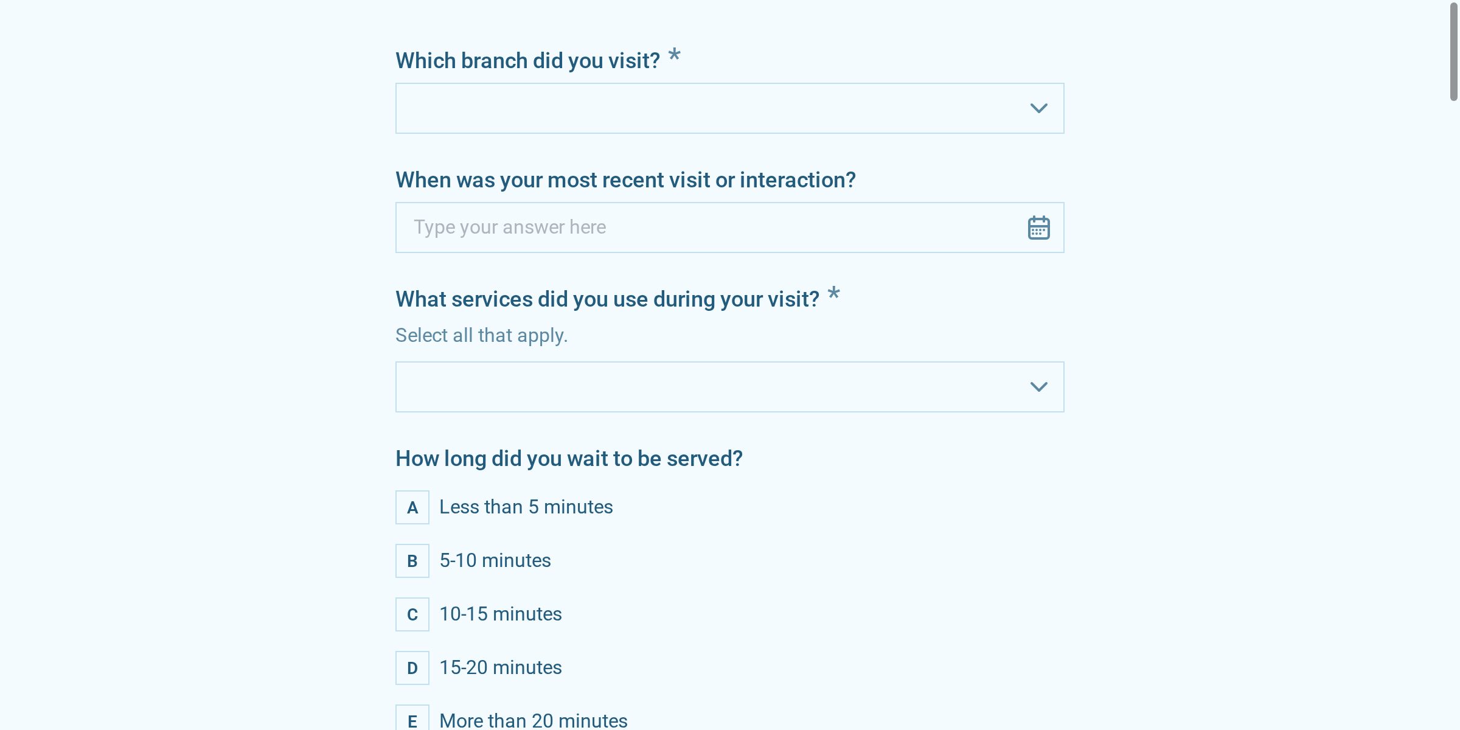This screenshot has height=730, width=1460.
Task: Open the calendar date picker icon
Action: tap(1038, 227)
